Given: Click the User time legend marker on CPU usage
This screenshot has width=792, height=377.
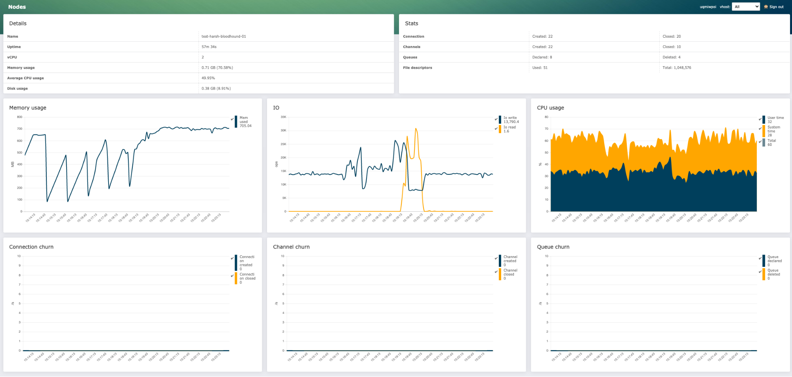Looking at the screenshot, I should [x=763, y=119].
